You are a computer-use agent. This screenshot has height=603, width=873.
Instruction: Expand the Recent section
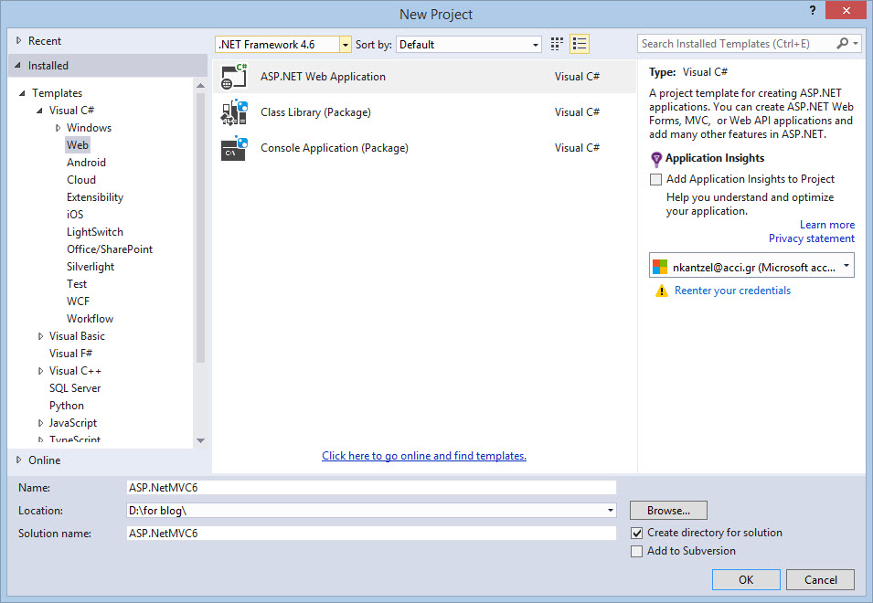coord(18,40)
